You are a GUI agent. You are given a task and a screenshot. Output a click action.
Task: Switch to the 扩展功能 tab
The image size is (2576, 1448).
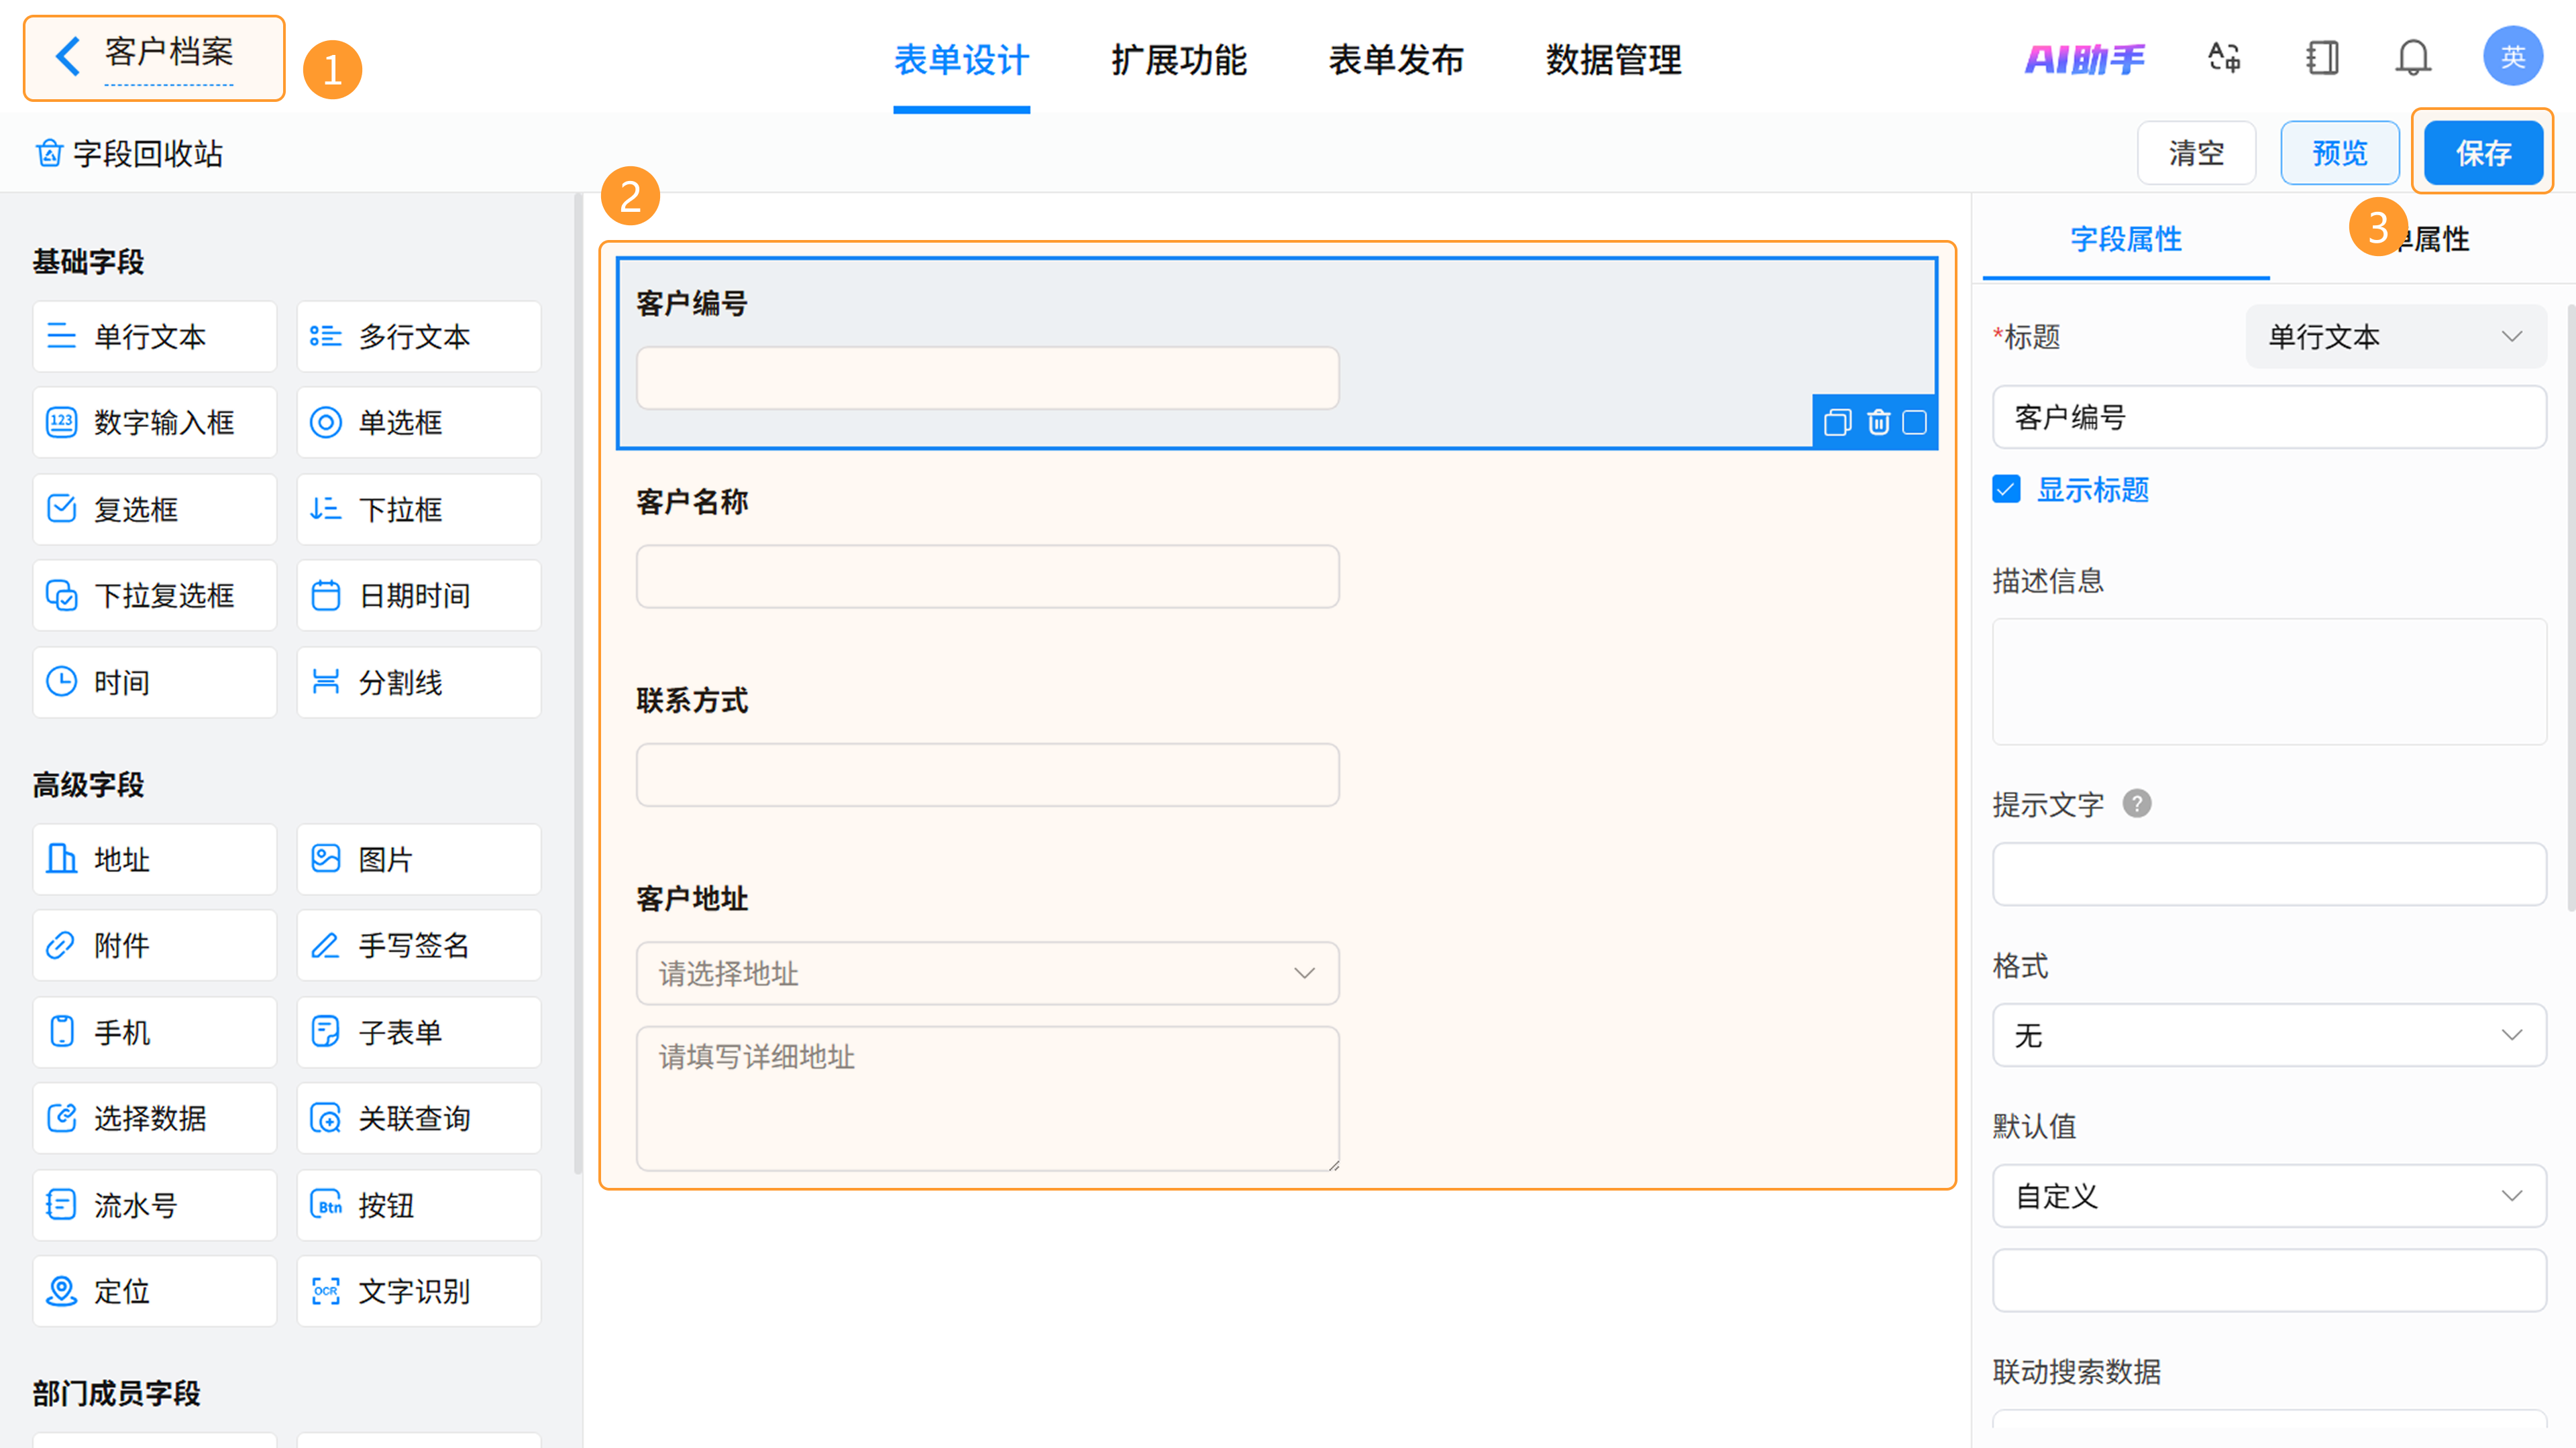tap(1178, 60)
